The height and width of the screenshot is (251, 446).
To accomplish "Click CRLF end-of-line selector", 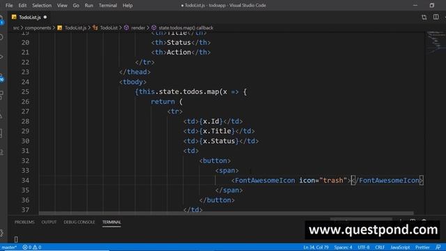I will coord(380,248).
